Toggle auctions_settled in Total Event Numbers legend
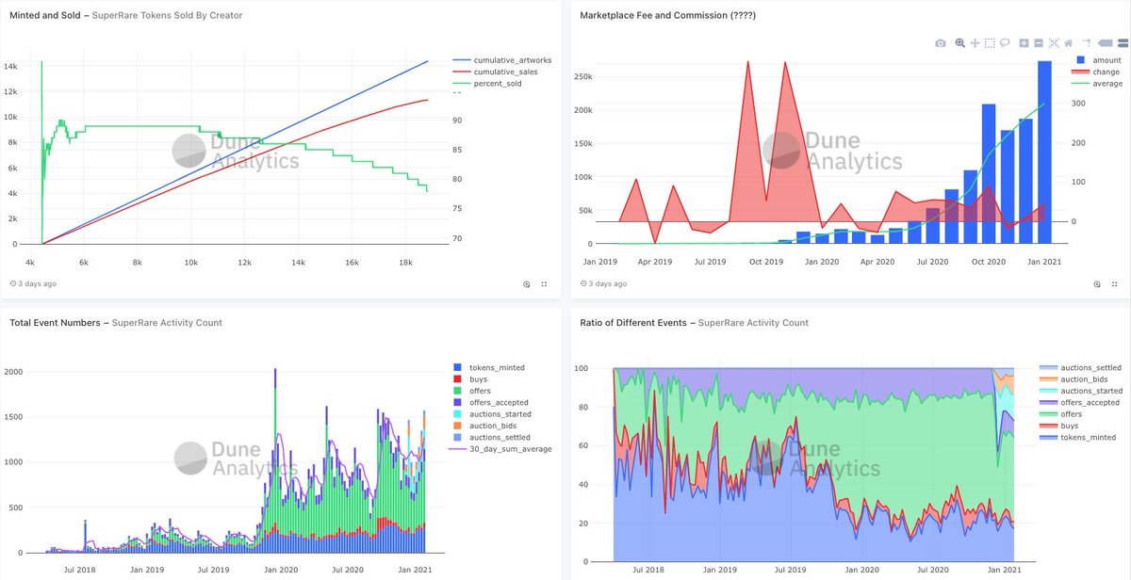The height and width of the screenshot is (580, 1131). [492, 438]
